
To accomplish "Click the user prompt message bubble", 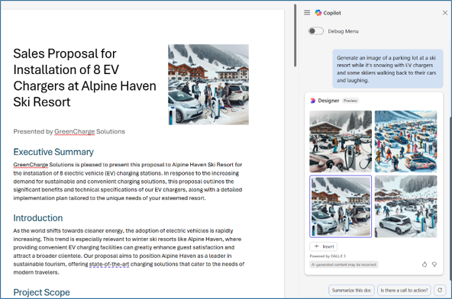I will click(x=388, y=69).
